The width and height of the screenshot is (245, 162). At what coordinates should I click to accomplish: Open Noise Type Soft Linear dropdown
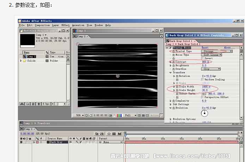212,55
